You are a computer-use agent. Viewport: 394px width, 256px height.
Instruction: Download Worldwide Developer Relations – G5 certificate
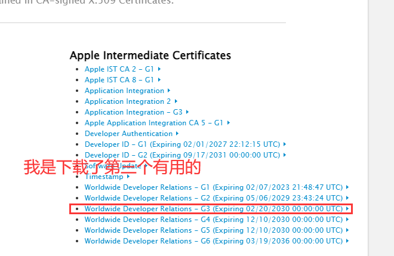click(217, 230)
